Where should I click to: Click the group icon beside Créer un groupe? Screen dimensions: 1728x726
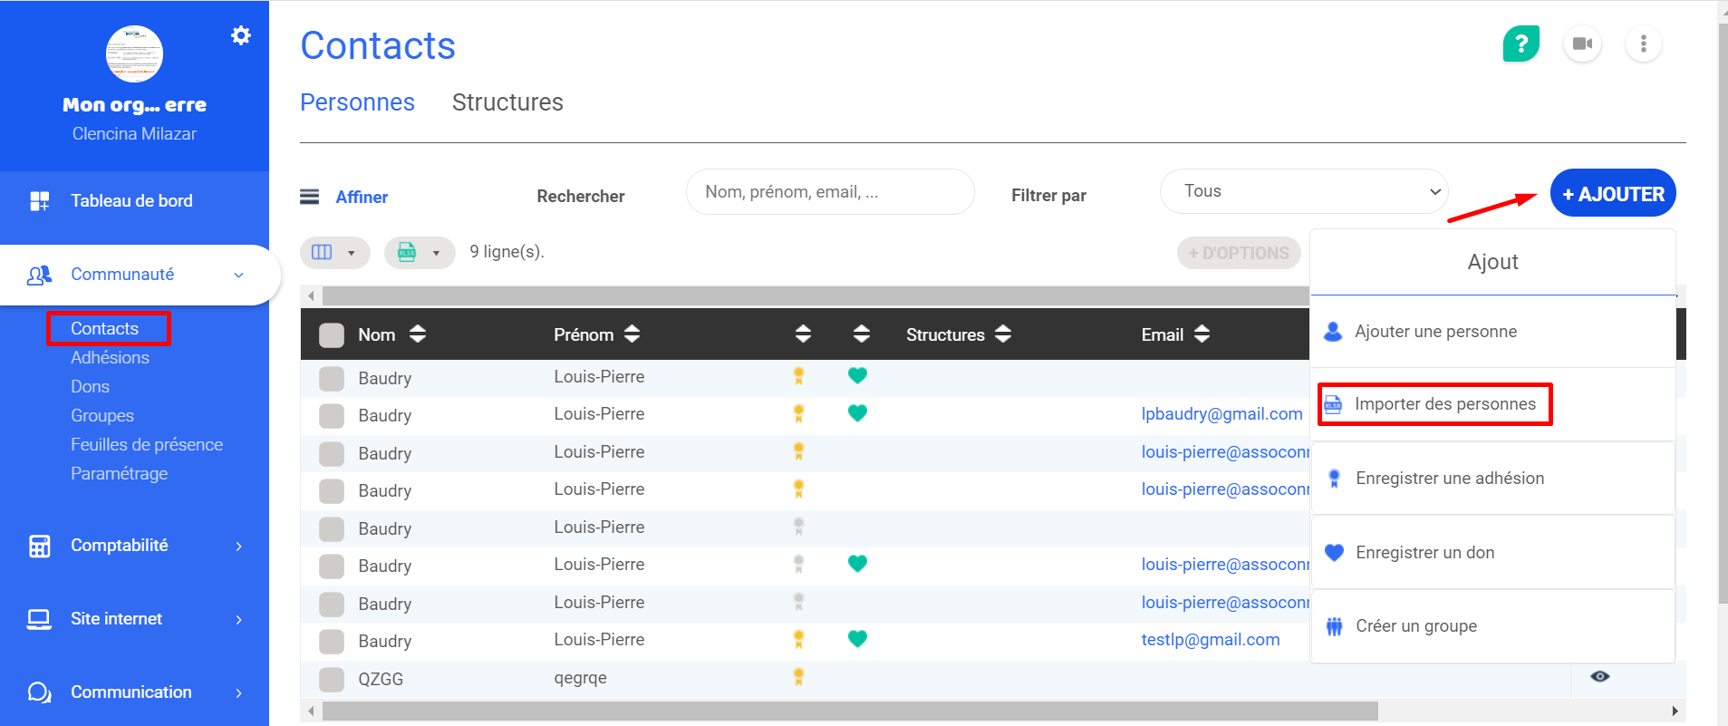click(x=1334, y=626)
